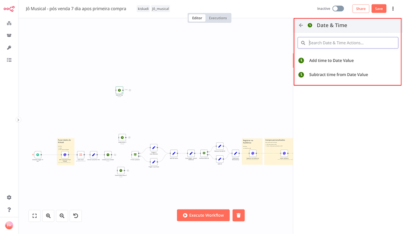Click the fit-to-view canvas icon
This screenshot has height=234, width=403.
tap(34, 216)
